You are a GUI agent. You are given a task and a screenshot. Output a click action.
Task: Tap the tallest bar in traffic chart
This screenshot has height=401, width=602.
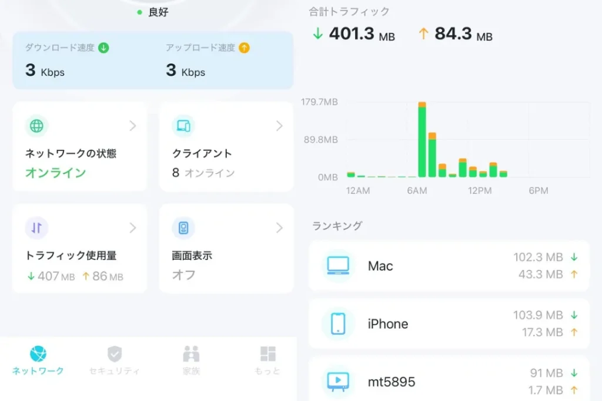pyautogui.click(x=422, y=141)
